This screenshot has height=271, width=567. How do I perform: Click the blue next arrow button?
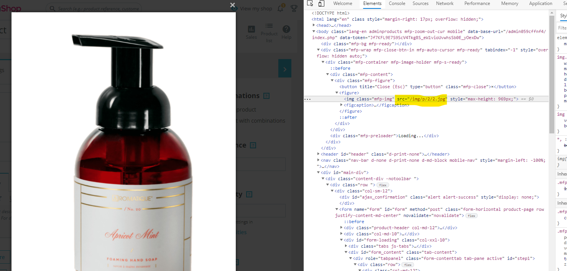[x=285, y=69]
